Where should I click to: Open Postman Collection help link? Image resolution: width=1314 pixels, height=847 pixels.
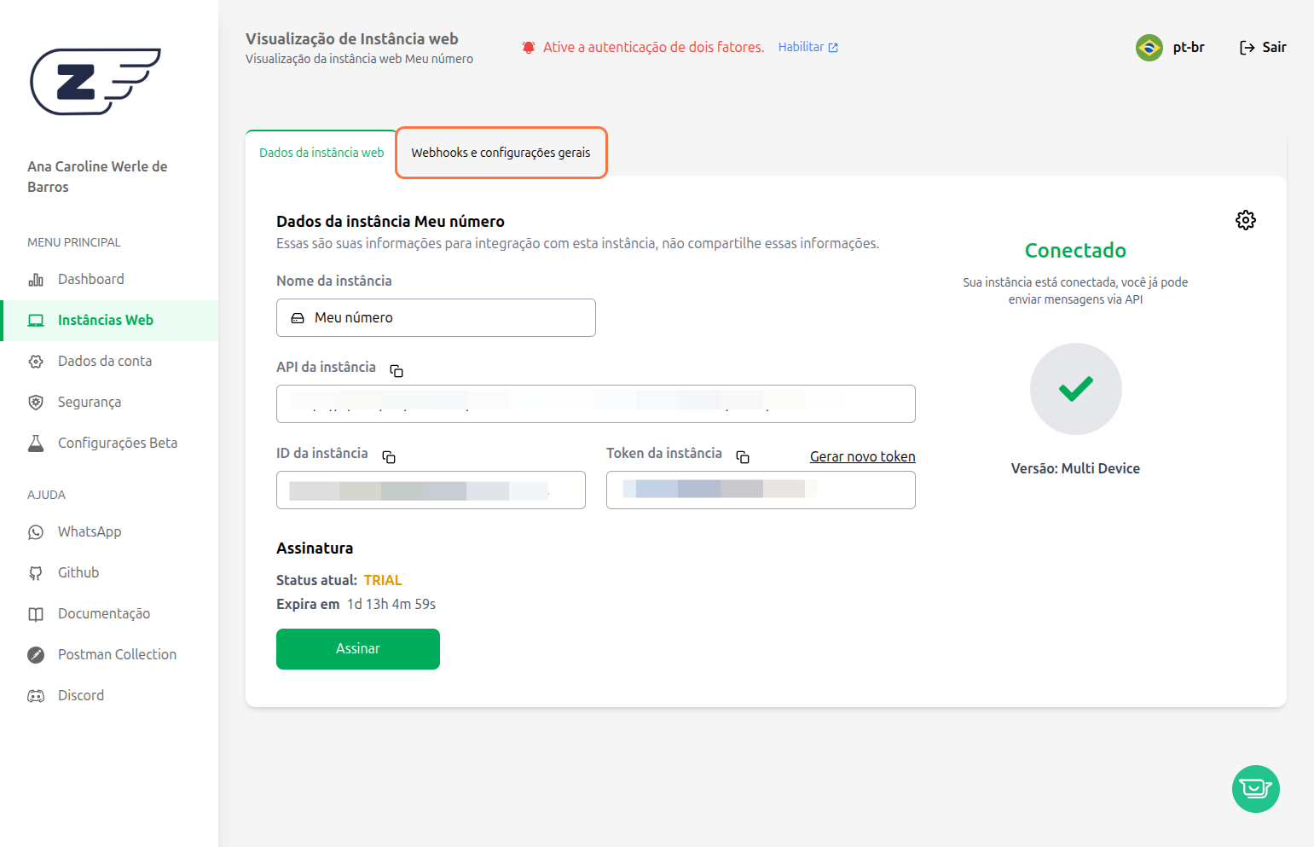pyautogui.click(x=117, y=654)
